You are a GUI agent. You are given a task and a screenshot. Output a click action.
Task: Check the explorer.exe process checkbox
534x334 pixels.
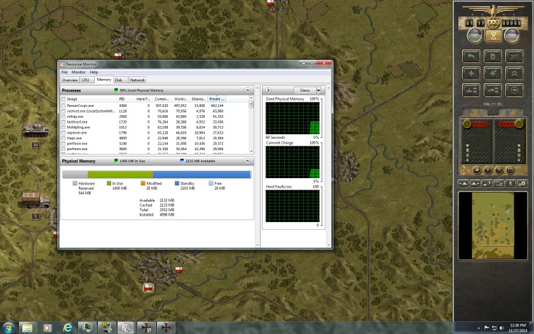63,132
